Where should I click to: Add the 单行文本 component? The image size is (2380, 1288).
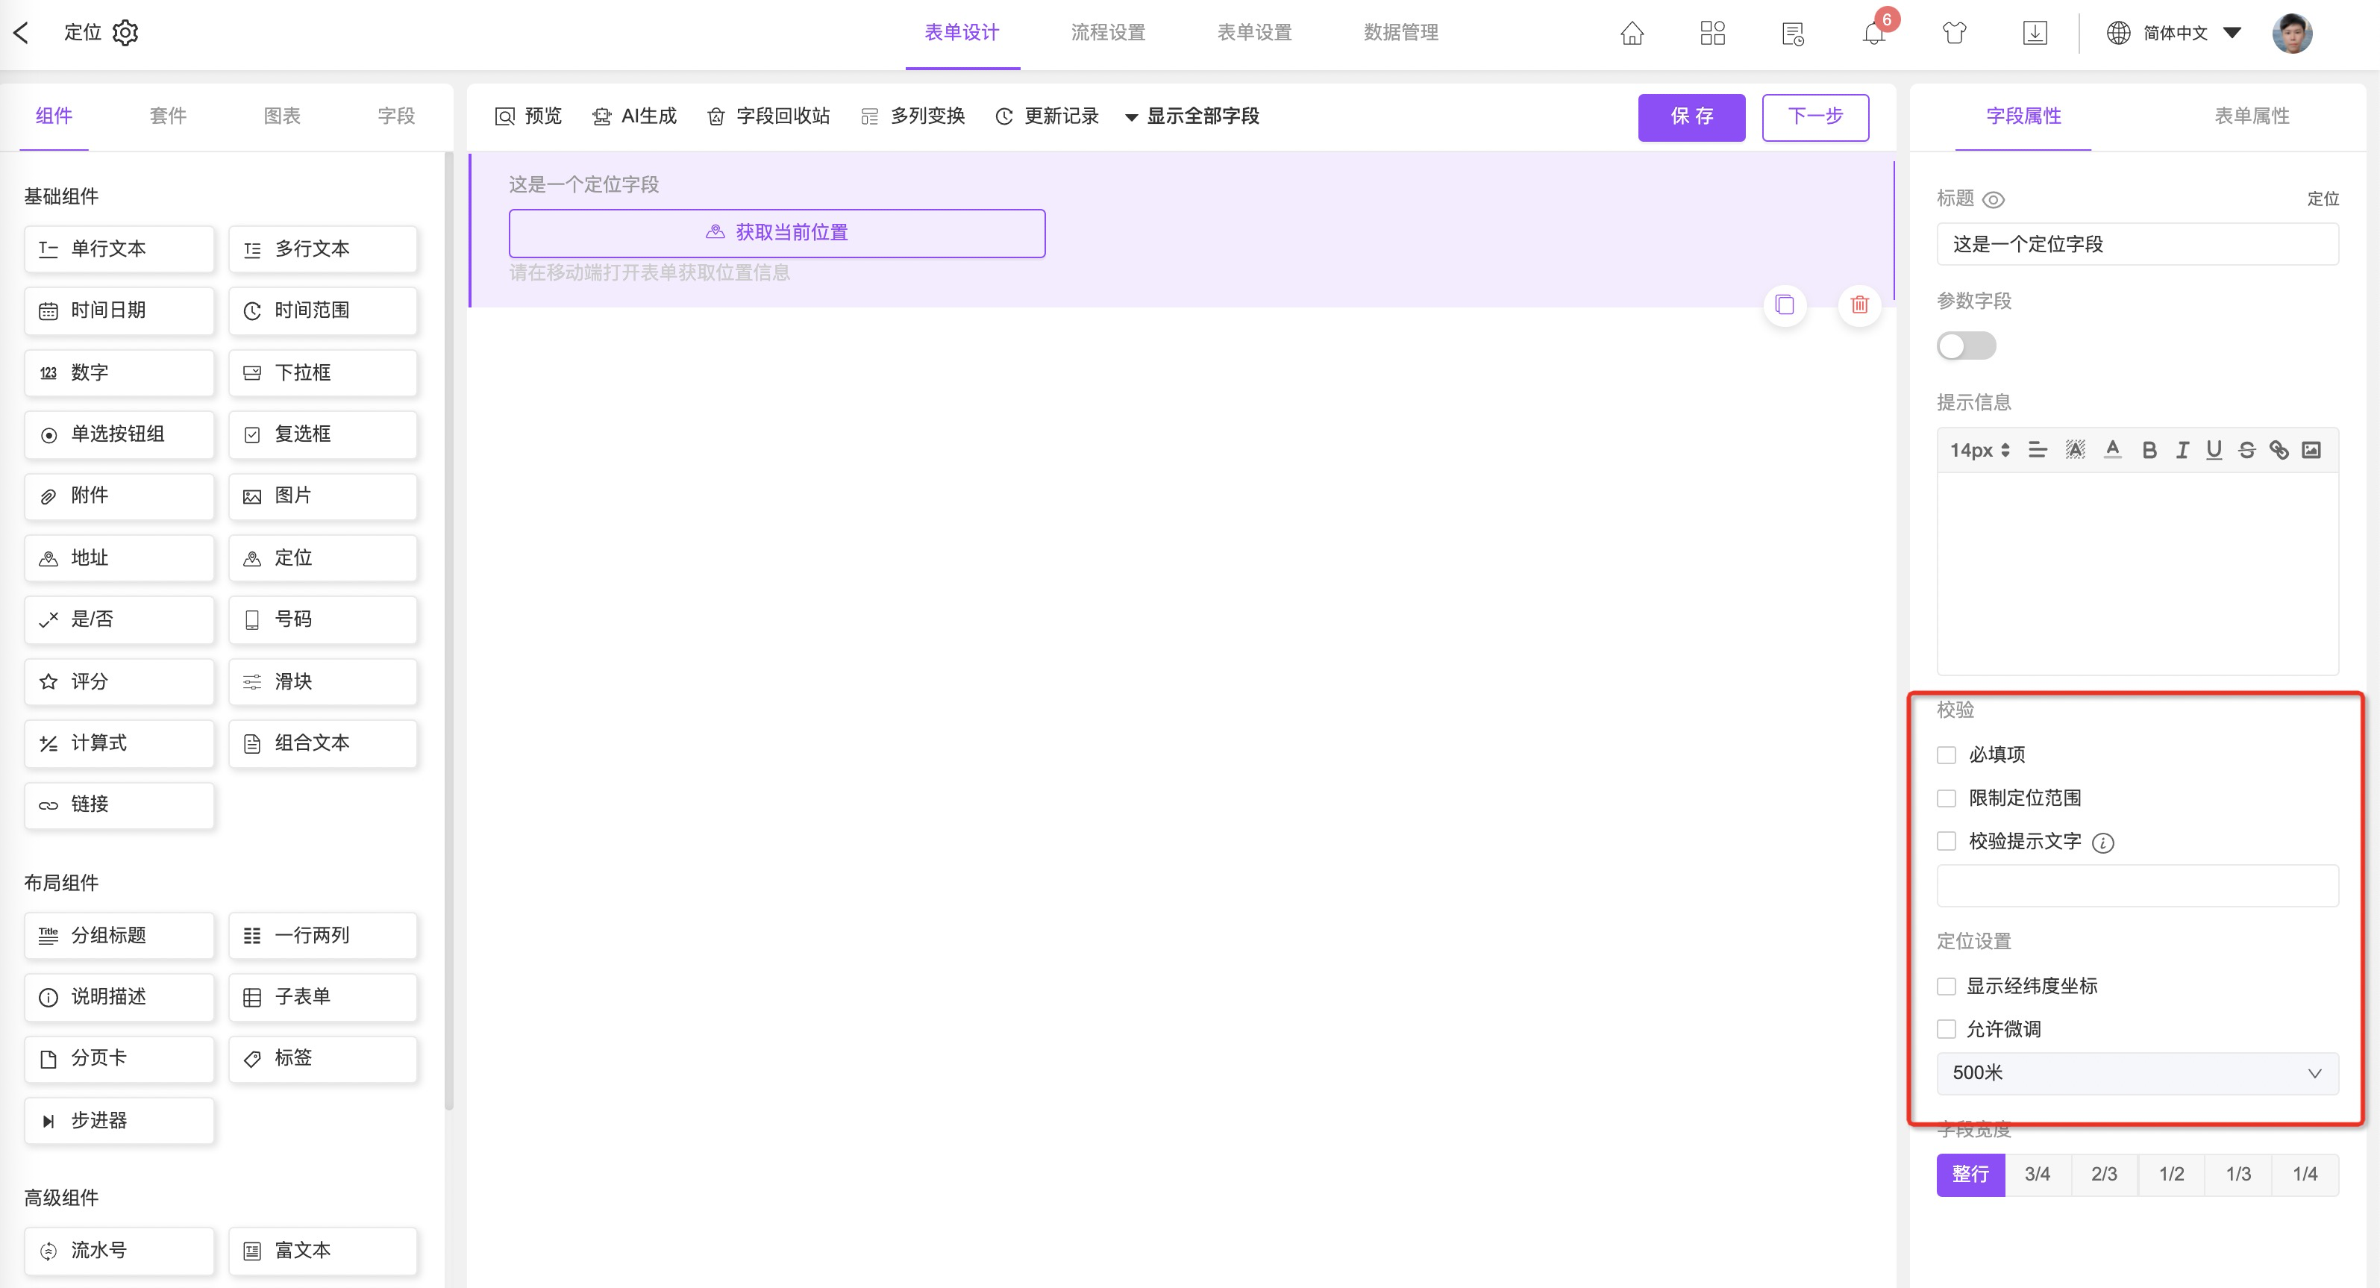click(119, 248)
